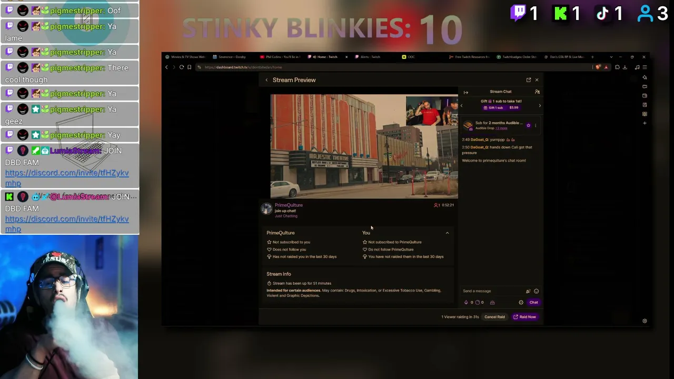Click PrimeQulture's profile avatar
The height and width of the screenshot is (379, 674).
[x=266, y=210]
